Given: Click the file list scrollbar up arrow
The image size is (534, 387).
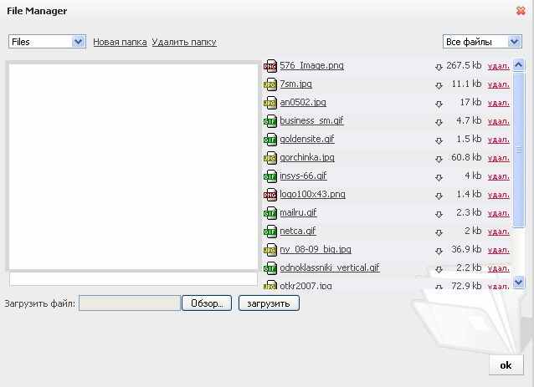Looking at the screenshot, I should pyautogui.click(x=519, y=65).
